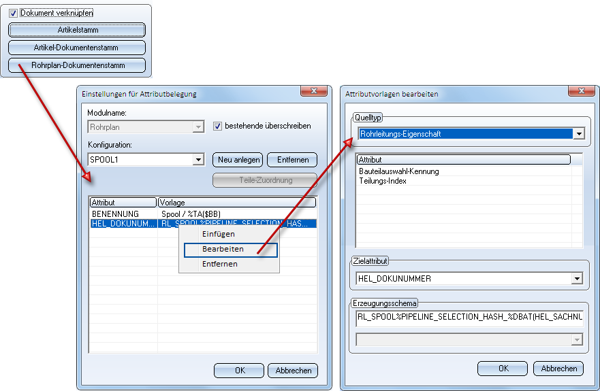The height and width of the screenshot is (391, 600).
Task: Close the Einstellungen für Attributbelegung window
Action: point(314,90)
